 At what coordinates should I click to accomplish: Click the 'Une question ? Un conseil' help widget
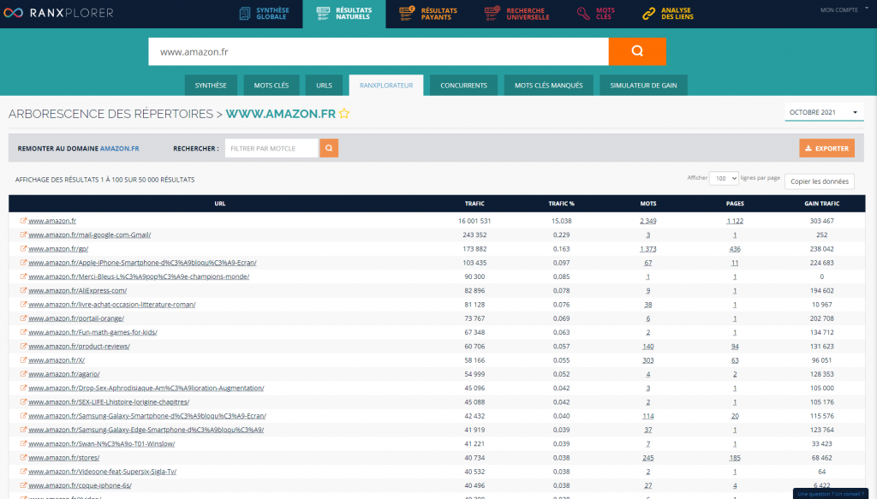coord(832,494)
